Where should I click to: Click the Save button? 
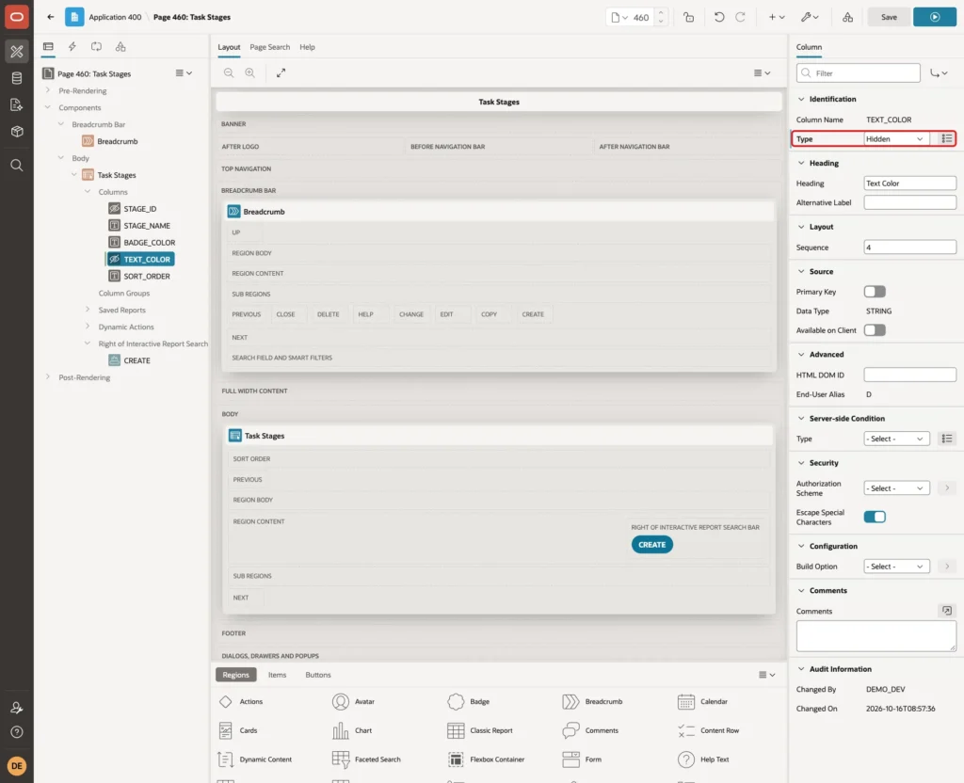tap(889, 17)
